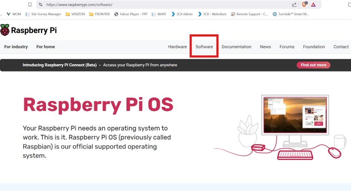The height and width of the screenshot is (191, 351).
Task: Open the 3CX - Webclient bookmark
Action: coord(212,14)
